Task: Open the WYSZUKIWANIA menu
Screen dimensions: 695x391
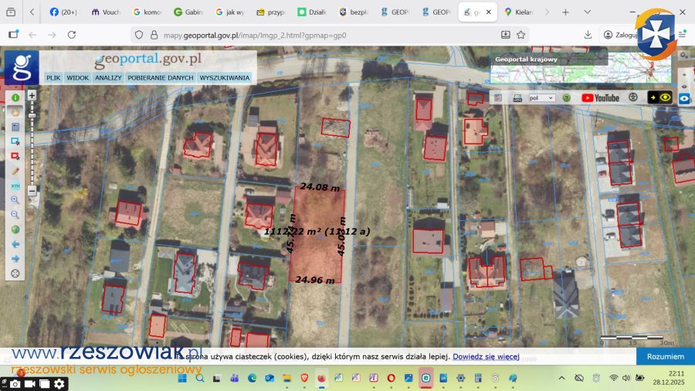Action: click(224, 78)
